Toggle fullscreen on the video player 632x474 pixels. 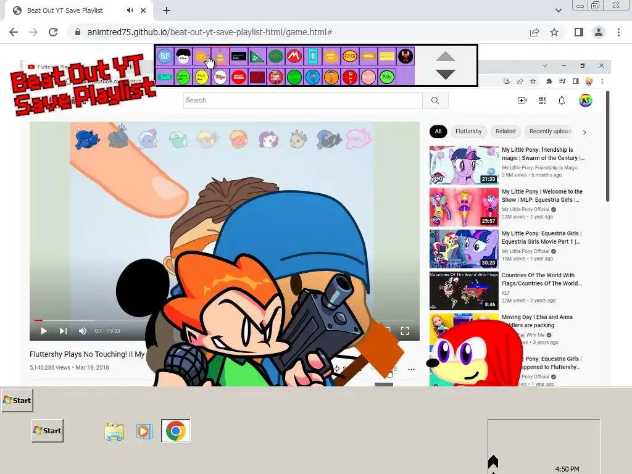tap(405, 331)
